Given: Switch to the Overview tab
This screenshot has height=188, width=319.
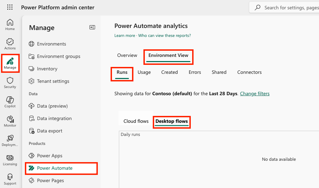Looking at the screenshot, I should click(x=127, y=55).
